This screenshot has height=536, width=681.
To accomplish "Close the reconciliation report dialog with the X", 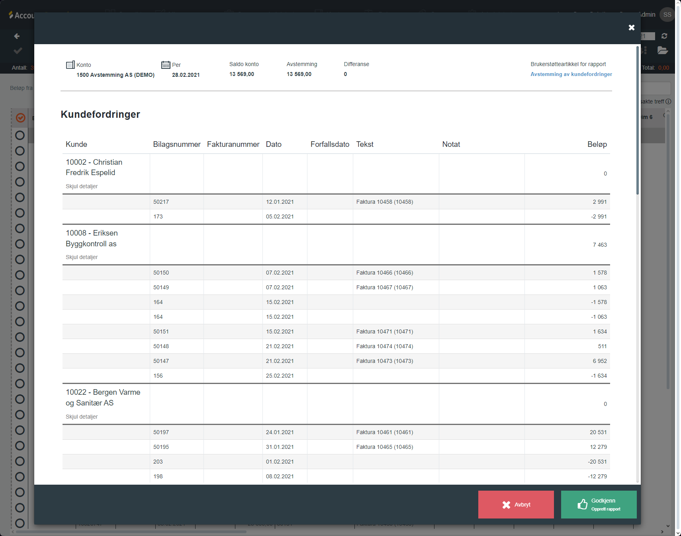I will [x=631, y=27].
